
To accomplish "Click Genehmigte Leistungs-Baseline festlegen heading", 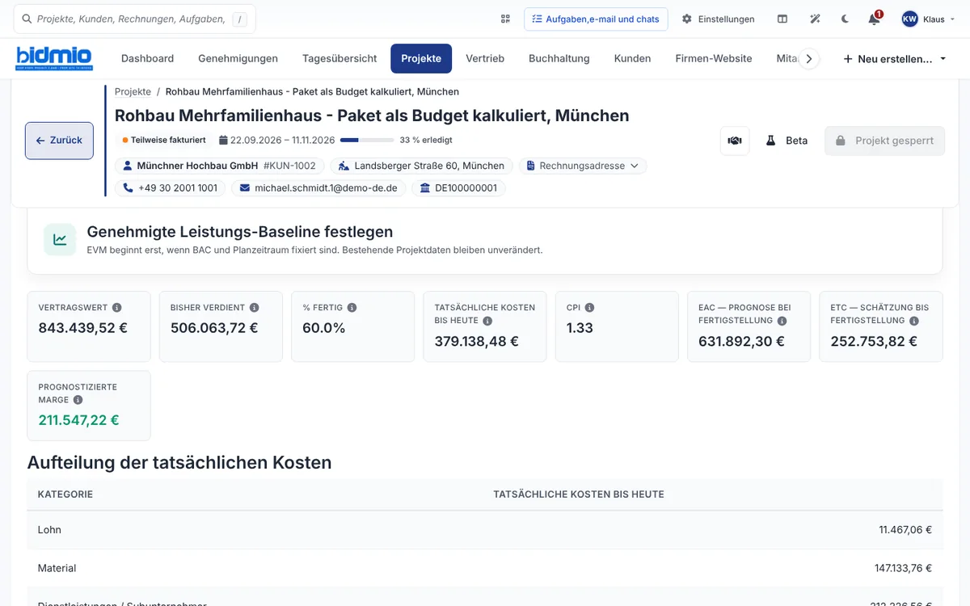I will (240, 232).
